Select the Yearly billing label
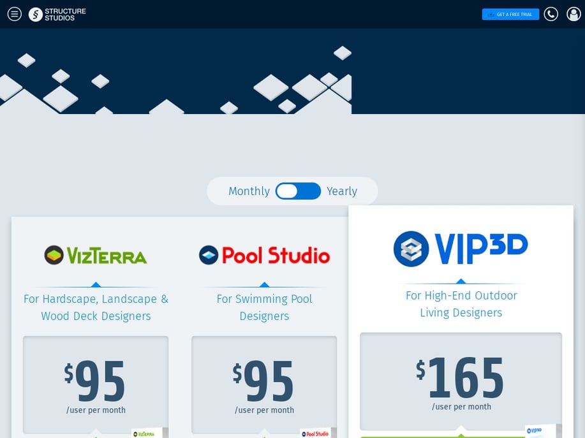The width and height of the screenshot is (585, 438). (342, 191)
